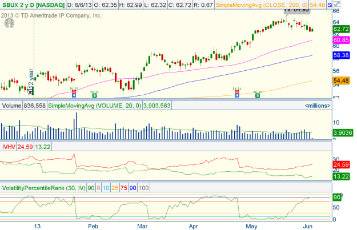Select the blue 58.38 moving average tag
Viewport: 357px width, 230px height.
(341, 55)
